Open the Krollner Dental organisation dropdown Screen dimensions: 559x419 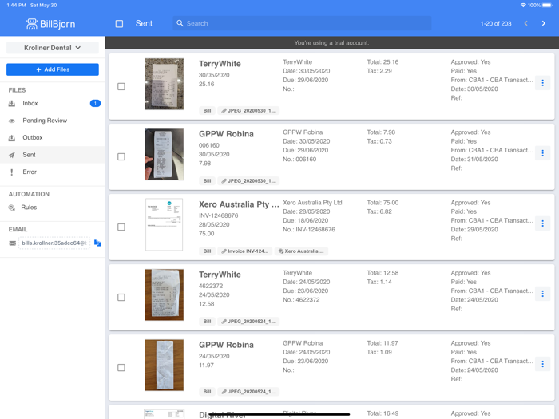(x=53, y=48)
